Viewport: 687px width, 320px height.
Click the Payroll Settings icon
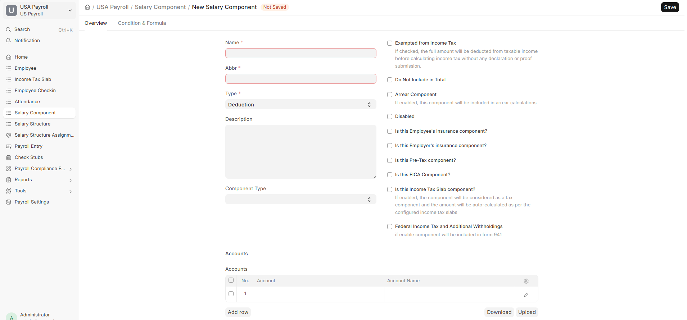tap(9, 202)
